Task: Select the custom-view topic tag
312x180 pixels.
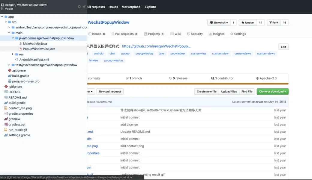Action: coord(220,53)
